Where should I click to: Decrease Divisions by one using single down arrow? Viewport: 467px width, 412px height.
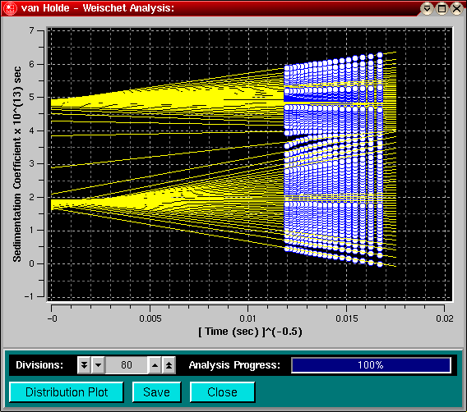click(x=99, y=365)
